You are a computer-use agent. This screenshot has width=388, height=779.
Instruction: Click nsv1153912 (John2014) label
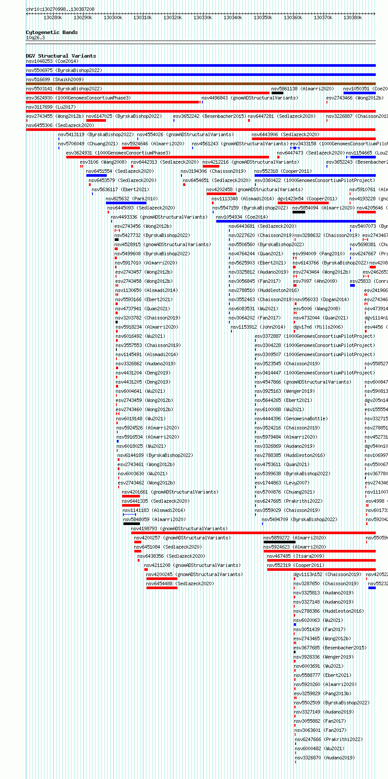click(x=259, y=327)
